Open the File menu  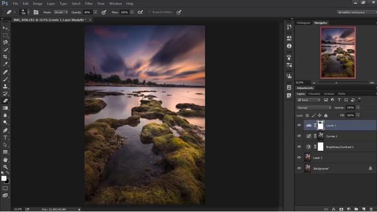15,4
